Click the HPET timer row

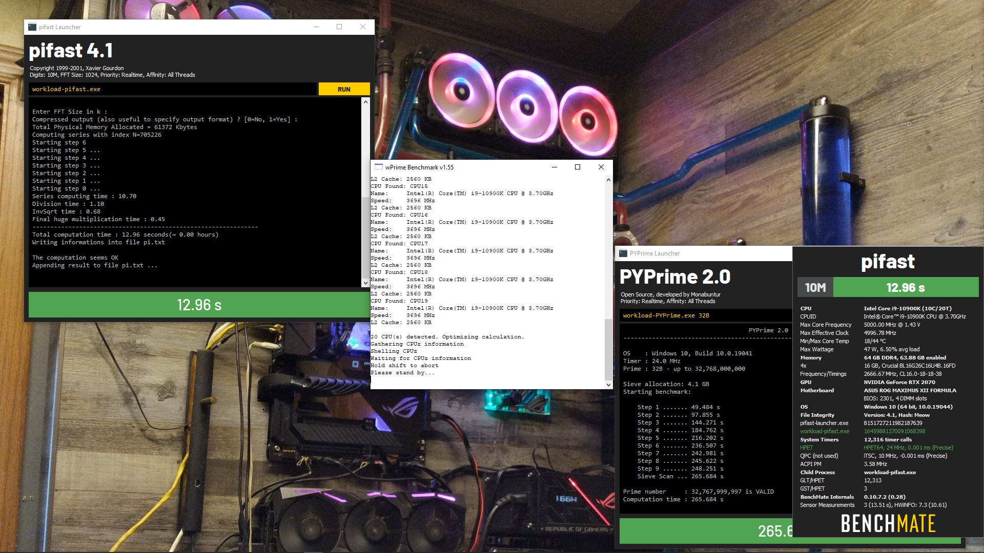[876, 448]
